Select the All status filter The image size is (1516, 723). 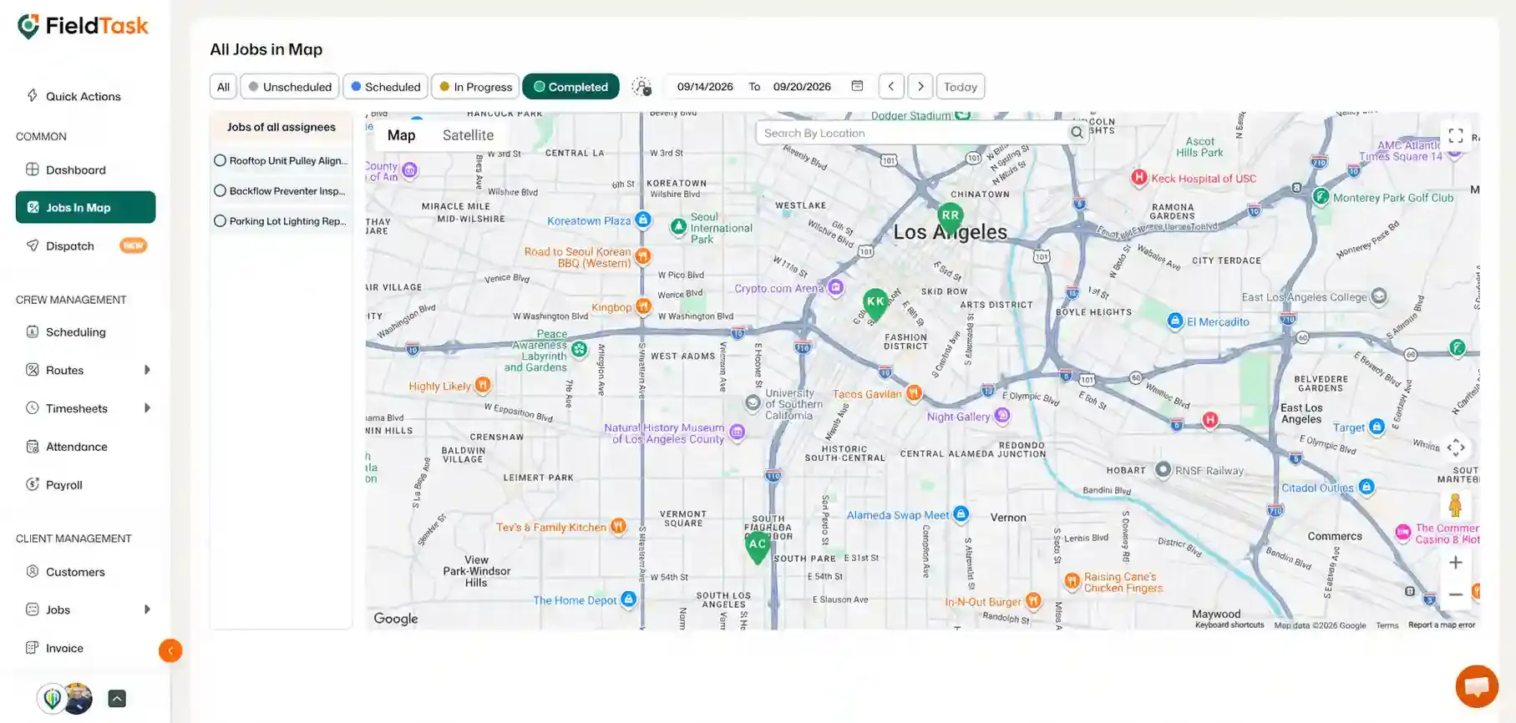coord(223,87)
